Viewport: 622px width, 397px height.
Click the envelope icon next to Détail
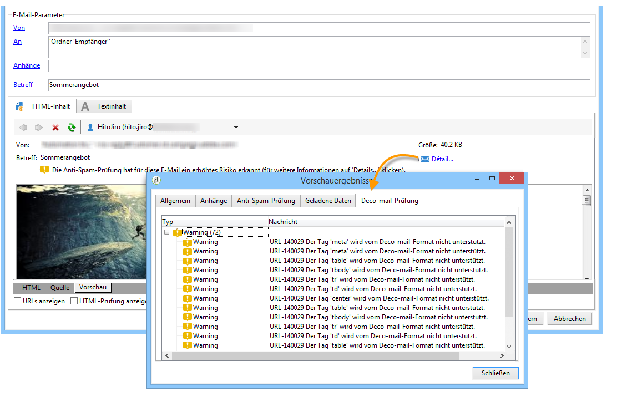(x=425, y=159)
